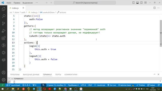Open the lesson34 command center search
This screenshot has height=91, width=162.
(x=85, y=3)
